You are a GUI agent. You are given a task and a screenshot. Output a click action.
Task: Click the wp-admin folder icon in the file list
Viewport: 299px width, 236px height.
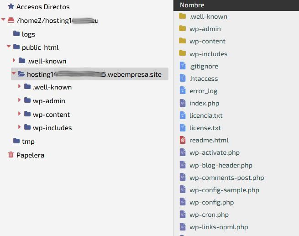[183, 29]
